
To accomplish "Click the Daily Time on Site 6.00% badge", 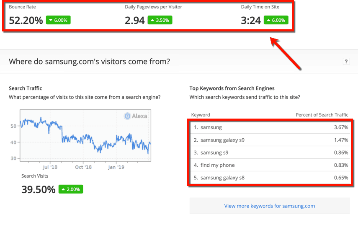I will pyautogui.click(x=276, y=20).
